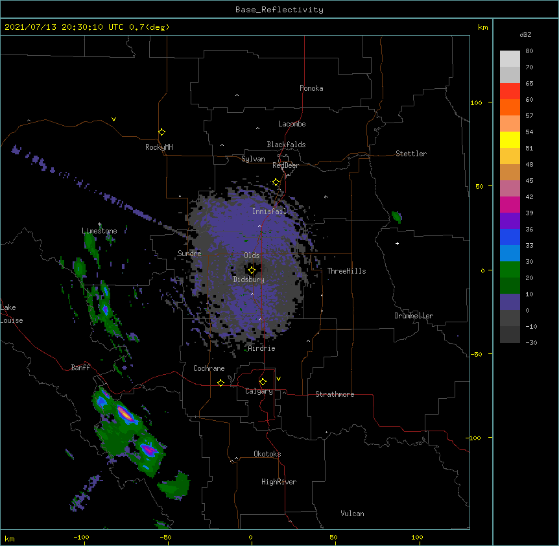The height and width of the screenshot is (546, 559).
Task: Click the yellow diamond marker above Calgary label
Action: (x=263, y=382)
